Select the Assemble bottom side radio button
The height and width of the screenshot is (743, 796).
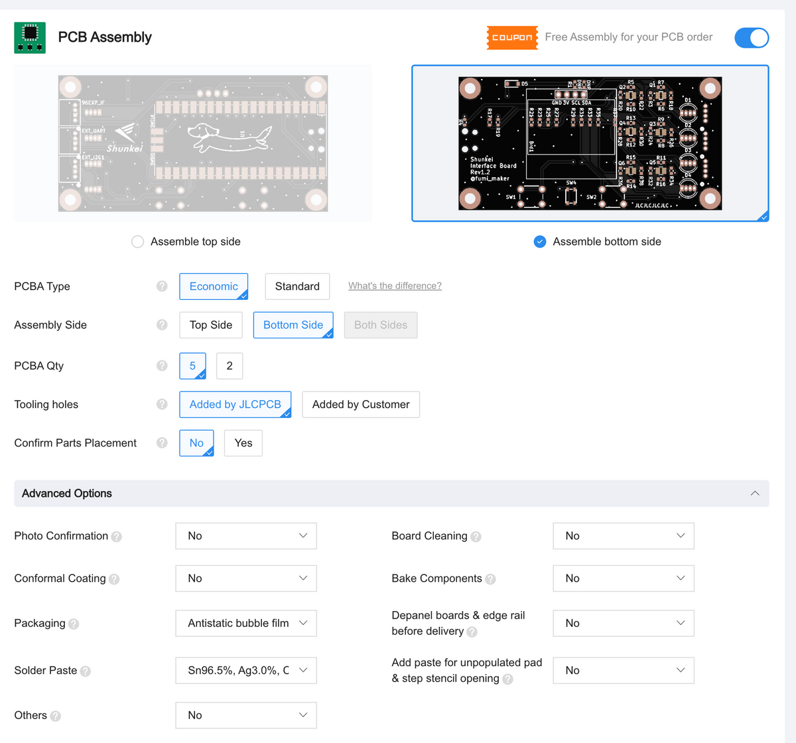tap(540, 241)
